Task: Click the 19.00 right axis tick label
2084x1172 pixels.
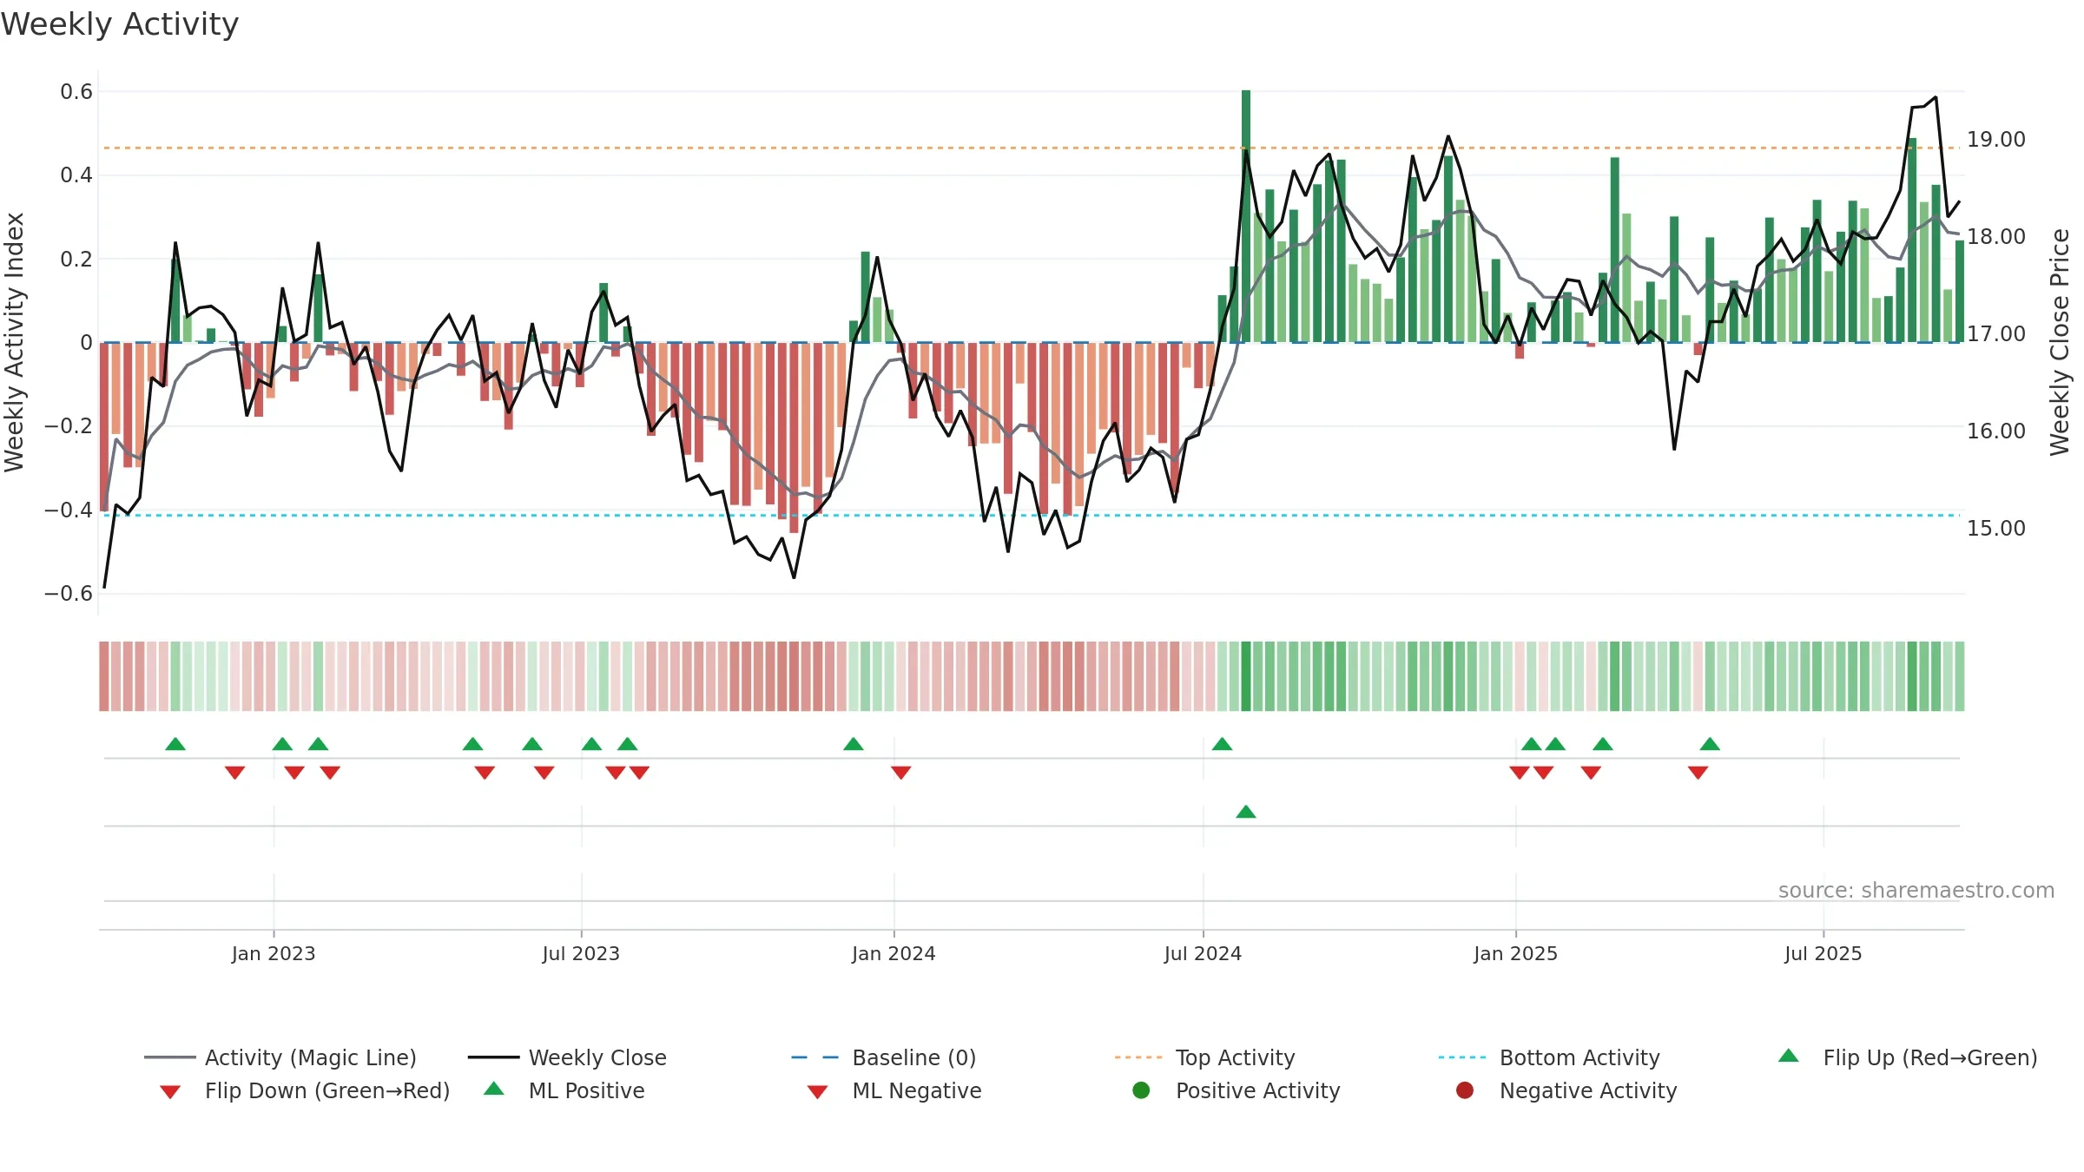Action: pos(1996,139)
